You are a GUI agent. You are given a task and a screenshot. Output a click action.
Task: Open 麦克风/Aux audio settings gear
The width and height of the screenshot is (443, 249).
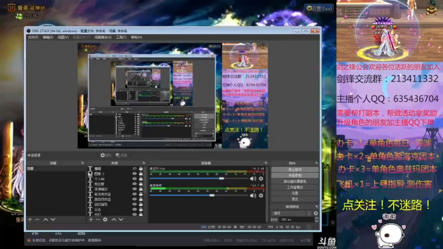261,178
